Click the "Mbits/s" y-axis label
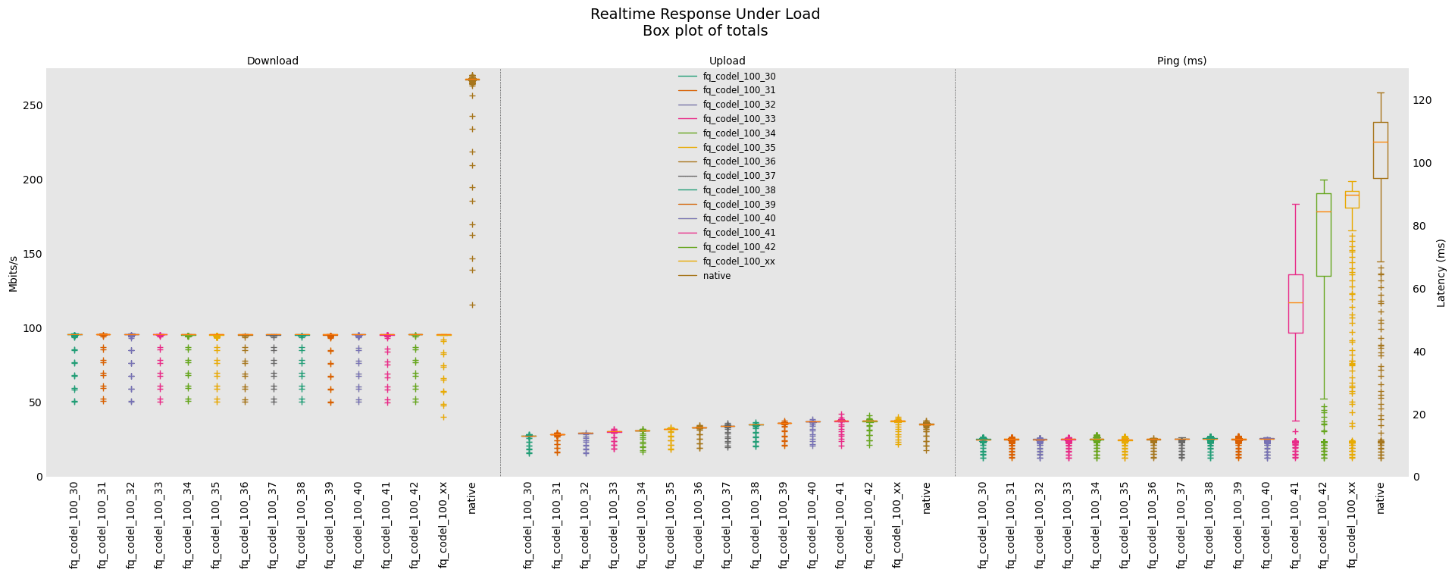The width and height of the screenshot is (1455, 576). [13, 274]
